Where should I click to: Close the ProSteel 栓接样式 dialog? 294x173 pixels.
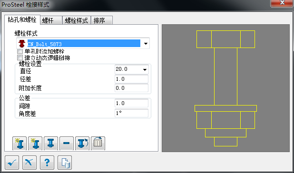pyautogui.click(x=282, y=3)
